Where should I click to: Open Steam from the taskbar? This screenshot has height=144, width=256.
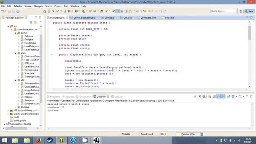click(x=50, y=140)
